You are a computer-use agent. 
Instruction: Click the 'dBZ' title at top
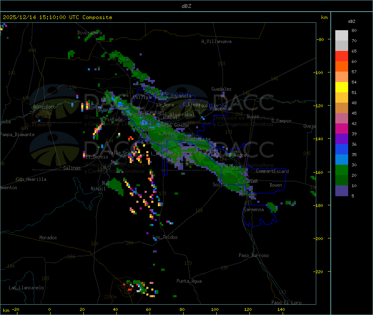pyautogui.click(x=186, y=6)
